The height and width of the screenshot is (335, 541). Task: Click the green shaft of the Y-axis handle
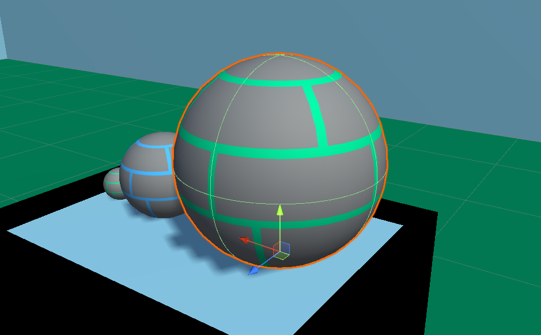[x=280, y=230]
